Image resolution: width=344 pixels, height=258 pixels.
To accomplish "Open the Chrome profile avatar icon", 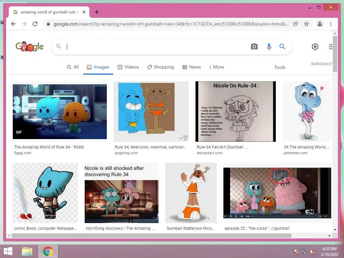I will (x=320, y=24).
